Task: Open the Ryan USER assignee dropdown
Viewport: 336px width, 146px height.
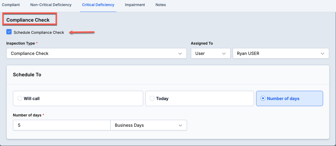Action: tap(281, 53)
